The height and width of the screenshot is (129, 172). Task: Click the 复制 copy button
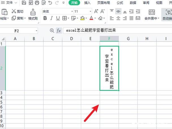[x=18, y=18]
